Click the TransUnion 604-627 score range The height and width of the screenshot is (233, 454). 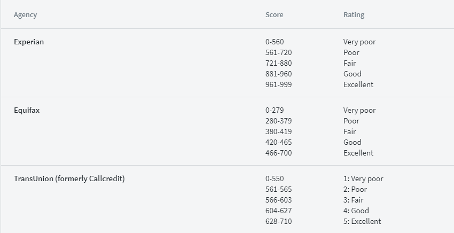pyautogui.click(x=278, y=211)
